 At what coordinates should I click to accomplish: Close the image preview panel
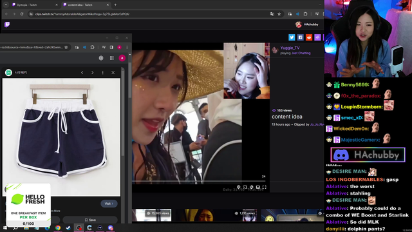tap(113, 73)
